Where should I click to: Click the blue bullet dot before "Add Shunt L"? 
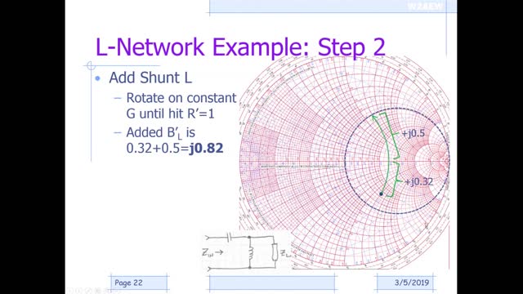[97, 78]
